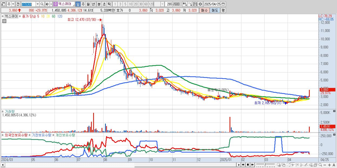Click the 엑스큐어 legend label on chart

12,16
